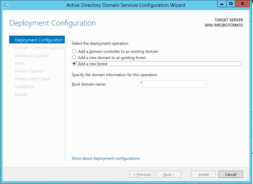Close the wizard with the red X
Image resolution: width=253 pixels, height=184 pixels.
pyautogui.click(x=243, y=4)
